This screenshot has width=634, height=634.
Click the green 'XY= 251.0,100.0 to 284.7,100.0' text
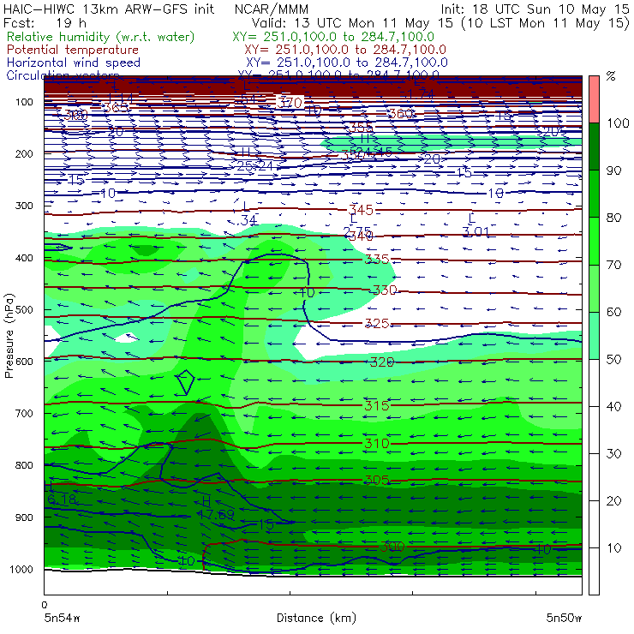point(333,37)
